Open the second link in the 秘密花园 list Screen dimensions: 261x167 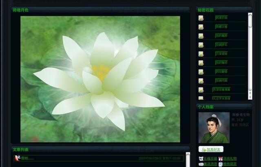(221, 27)
